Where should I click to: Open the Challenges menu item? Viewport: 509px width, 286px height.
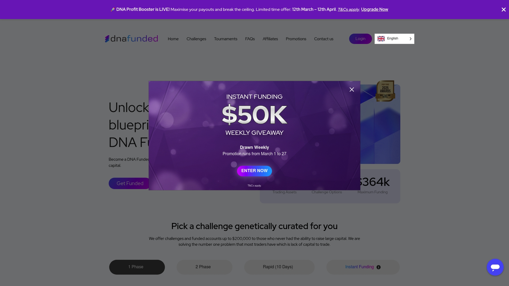coord(196,39)
